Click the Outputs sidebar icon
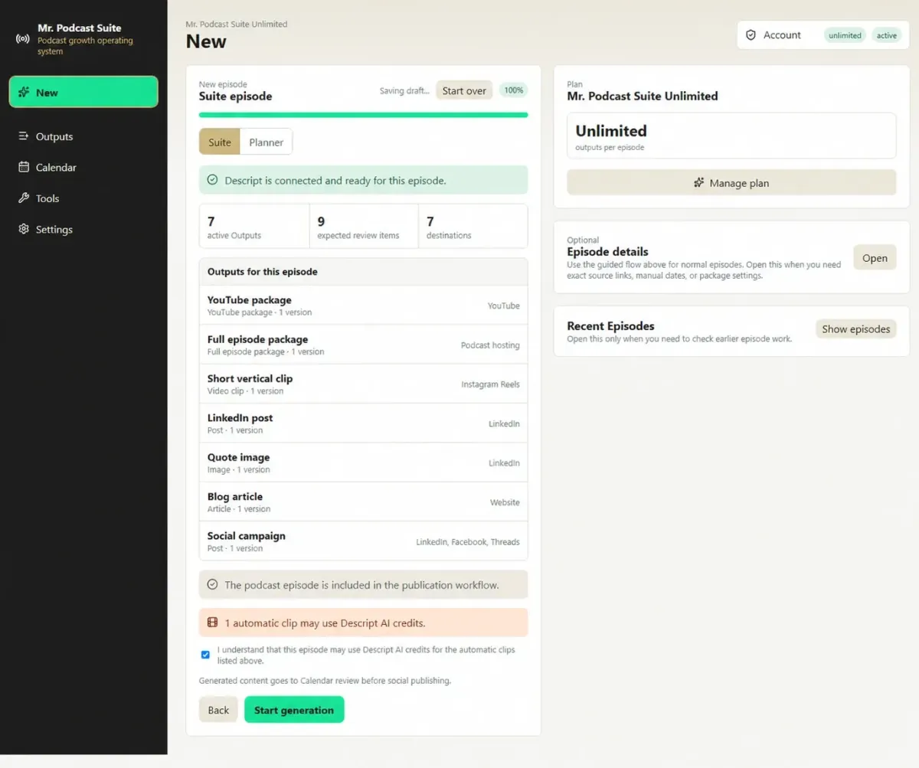 click(x=24, y=136)
